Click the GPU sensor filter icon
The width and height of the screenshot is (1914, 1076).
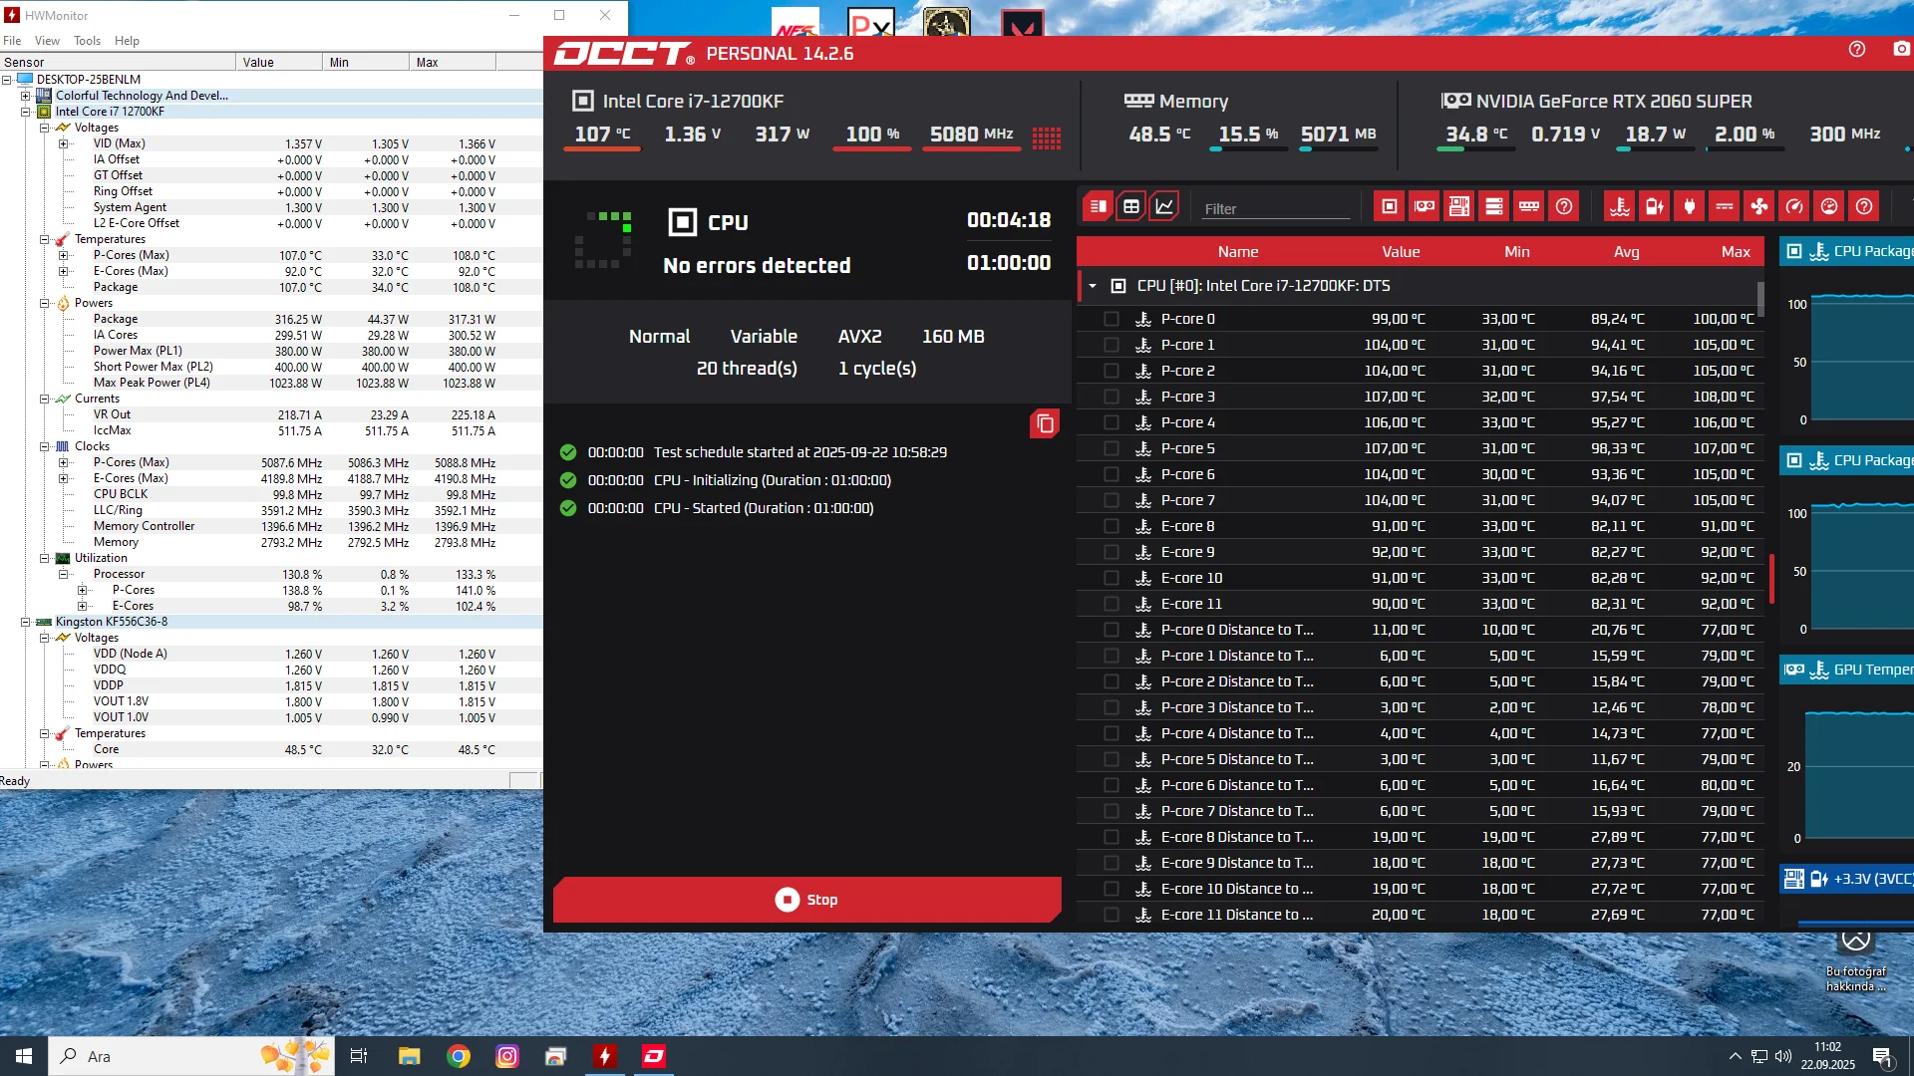pos(1425,206)
